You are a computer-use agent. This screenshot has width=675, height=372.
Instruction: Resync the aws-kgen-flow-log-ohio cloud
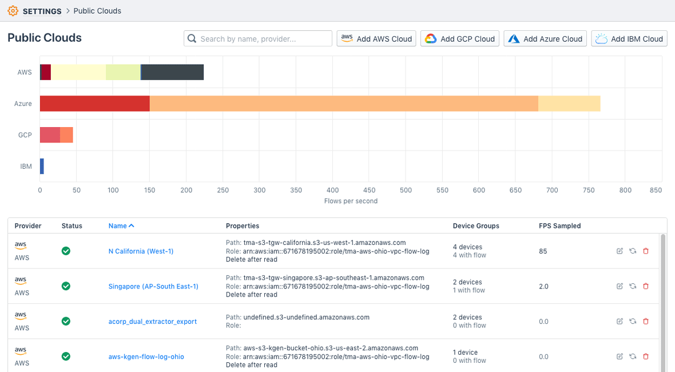633,356
